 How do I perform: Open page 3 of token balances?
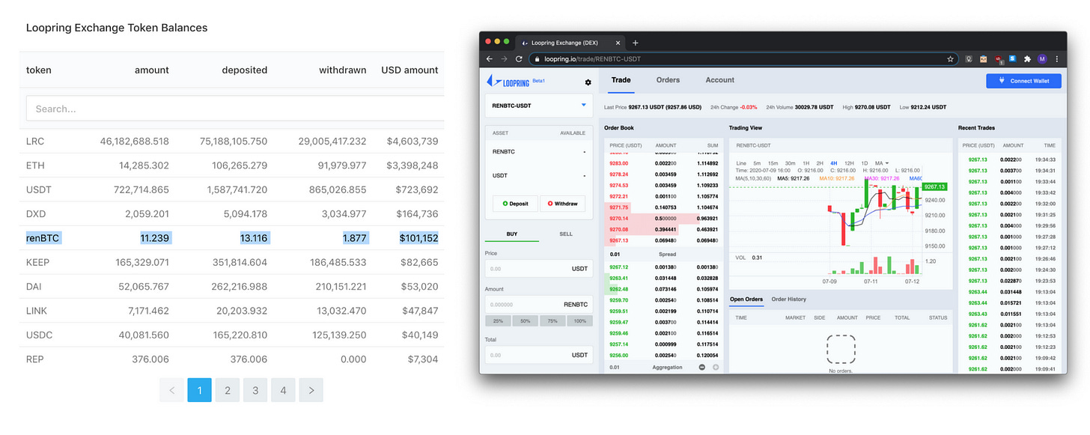pos(255,390)
